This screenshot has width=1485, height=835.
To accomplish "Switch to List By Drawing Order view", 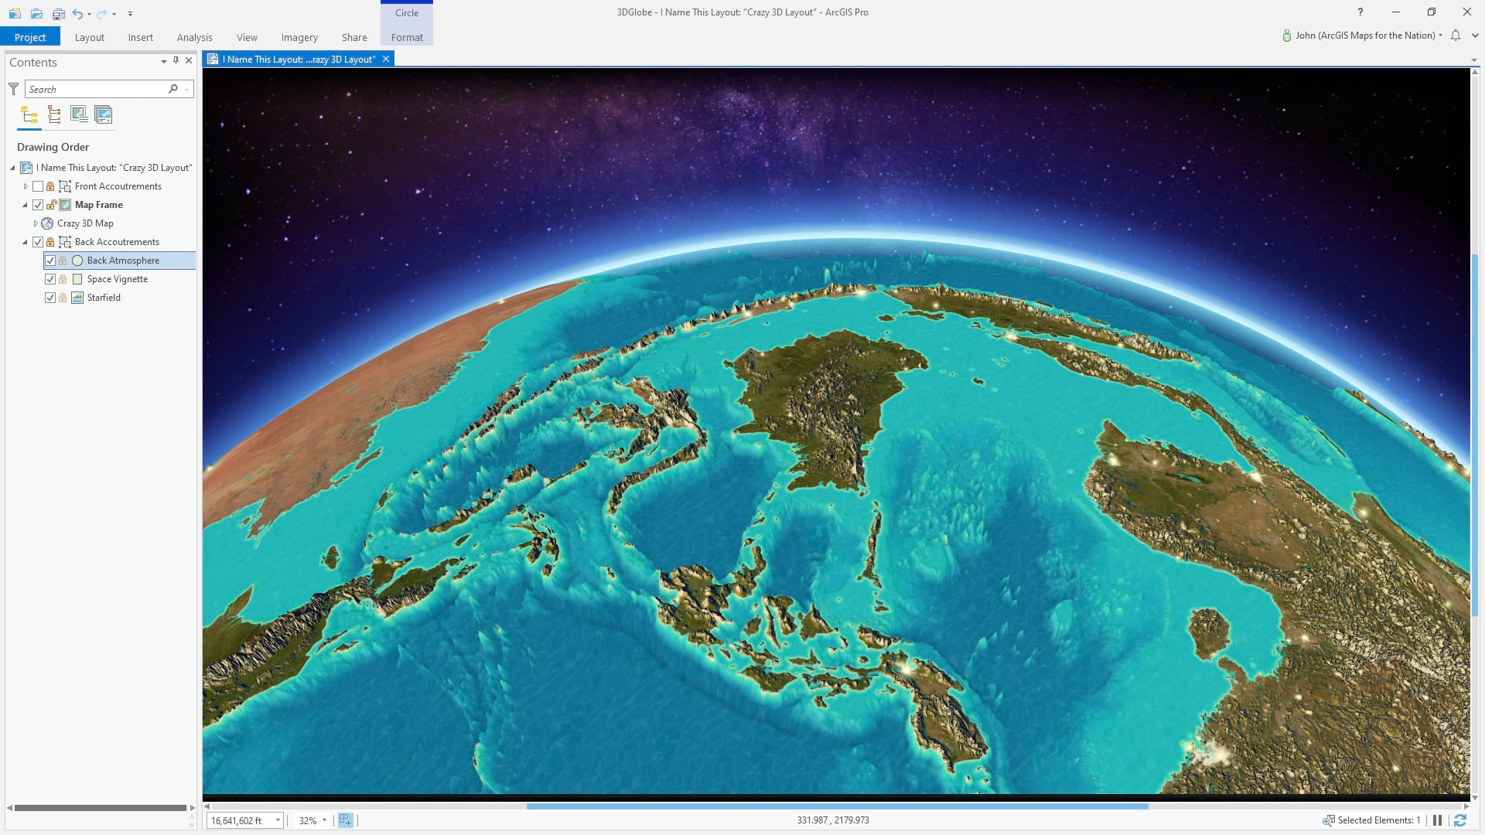I will tap(29, 115).
